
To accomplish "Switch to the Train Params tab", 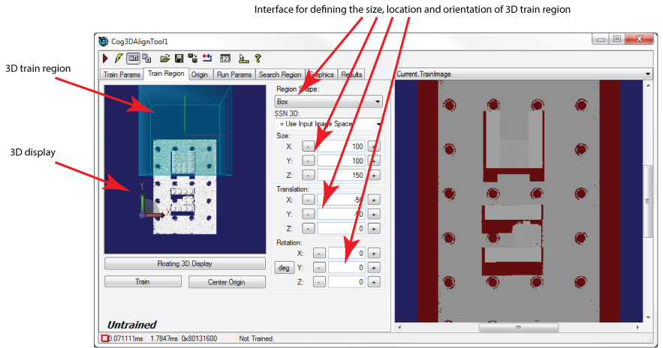I will click(122, 74).
